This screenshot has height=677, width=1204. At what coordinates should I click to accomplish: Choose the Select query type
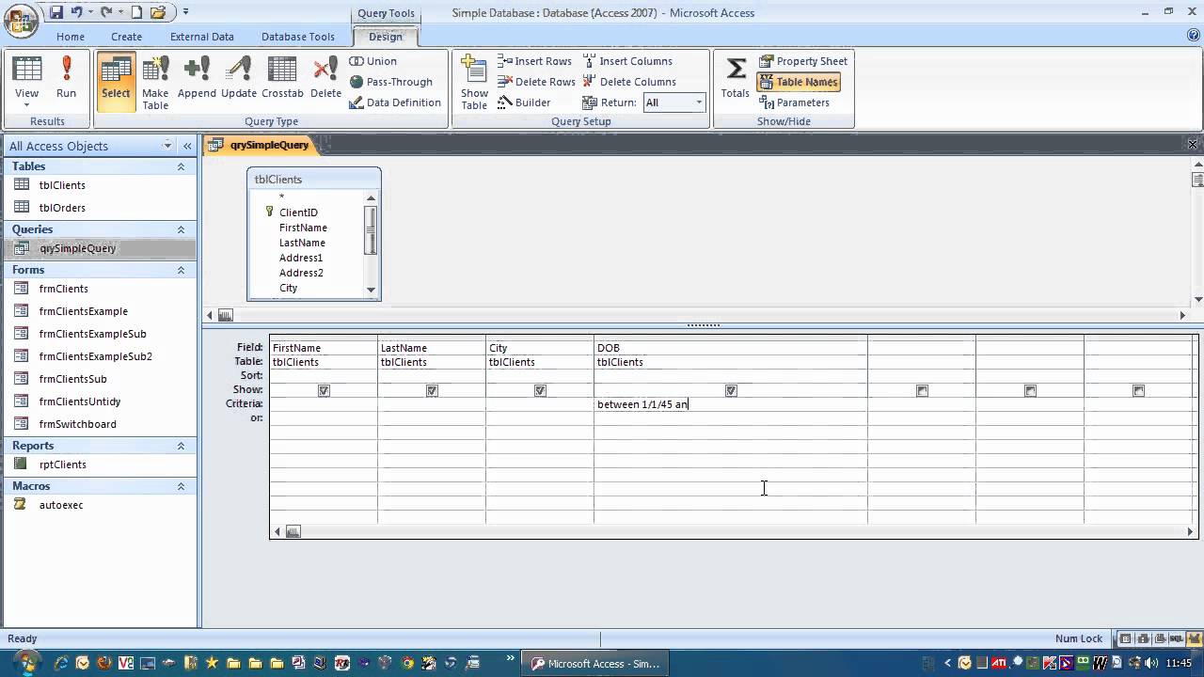point(116,82)
